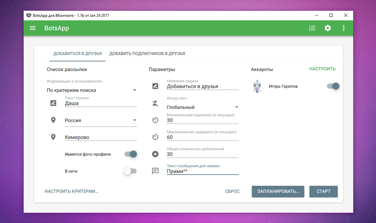The height and width of the screenshot is (223, 376).
Task: Switch to Добавиться в друзья tab
Action: pos(77,54)
